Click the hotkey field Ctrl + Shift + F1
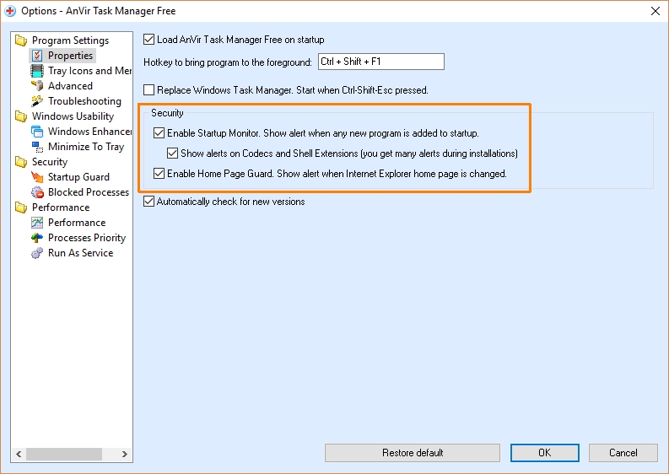The image size is (669, 474). tap(381, 62)
